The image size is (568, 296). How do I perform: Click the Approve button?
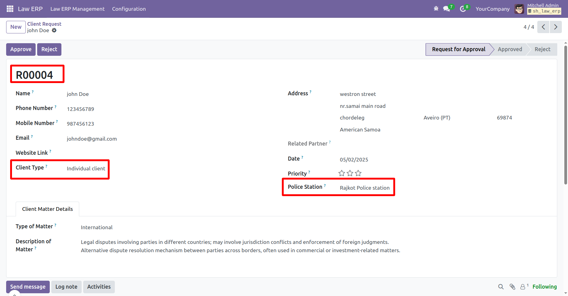[21, 49]
